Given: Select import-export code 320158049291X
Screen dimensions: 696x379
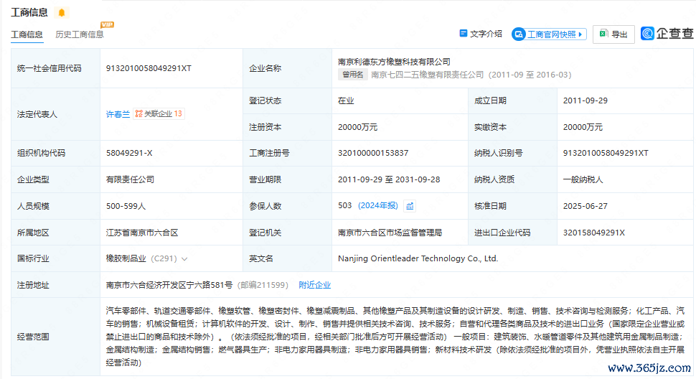Looking at the screenshot, I should point(594,233).
